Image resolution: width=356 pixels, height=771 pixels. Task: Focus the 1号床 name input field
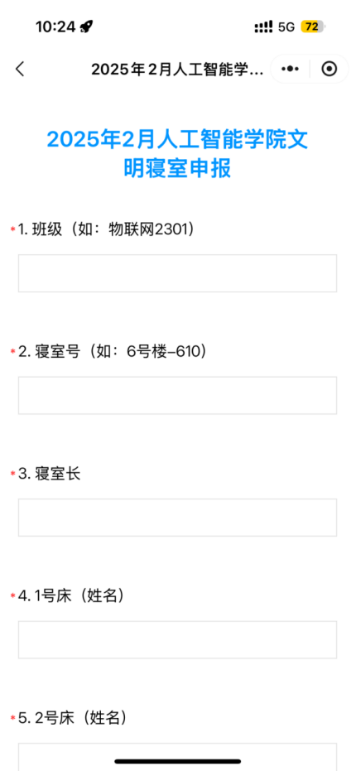click(177, 639)
